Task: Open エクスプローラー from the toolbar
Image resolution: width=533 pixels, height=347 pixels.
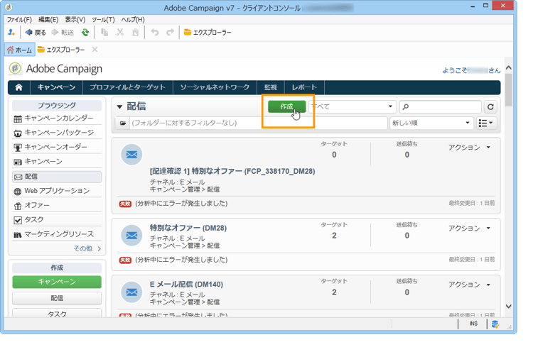Action: (208, 32)
